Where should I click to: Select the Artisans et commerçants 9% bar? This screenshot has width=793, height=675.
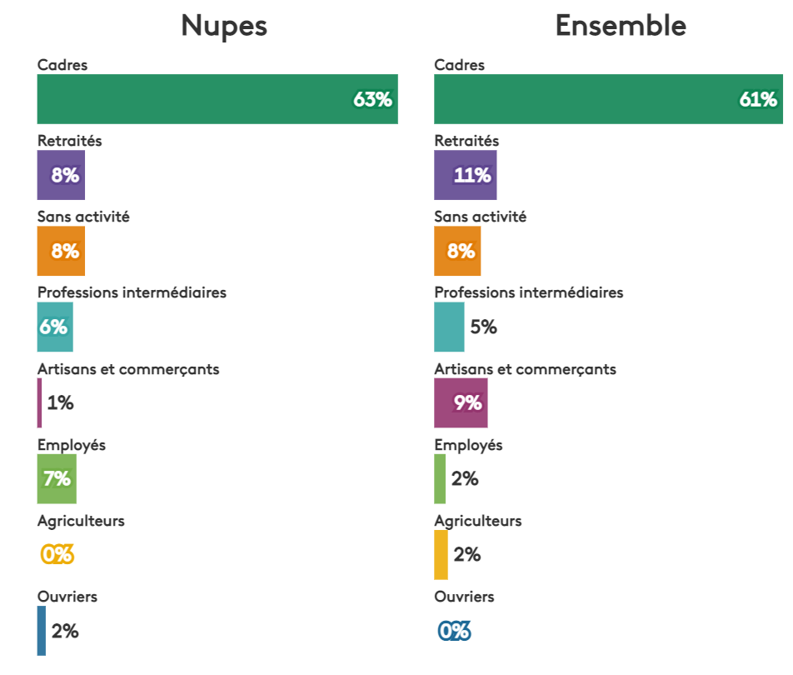461,402
